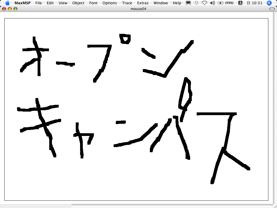Image resolution: width=277 pixels, height=208 pixels.
Task: Open the MaxMSP application menu
Action: tap(22, 3)
